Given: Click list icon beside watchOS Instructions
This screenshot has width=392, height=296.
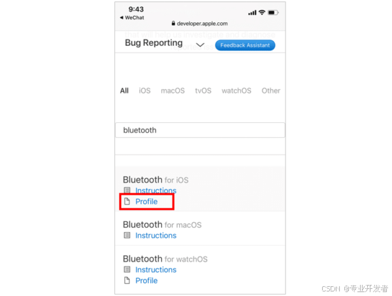Looking at the screenshot, I should click(x=127, y=269).
